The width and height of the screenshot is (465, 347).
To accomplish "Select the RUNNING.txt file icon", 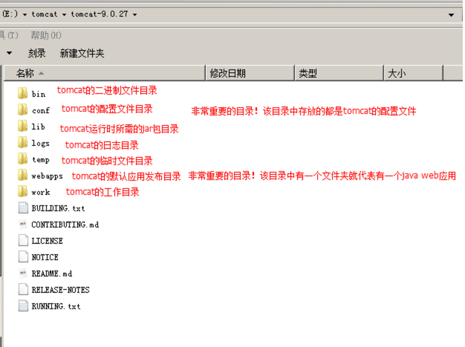I will (x=23, y=305).
